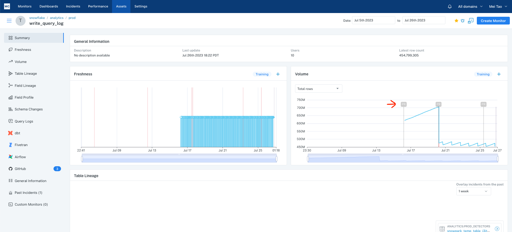Go to the Incidents tab

73,7
